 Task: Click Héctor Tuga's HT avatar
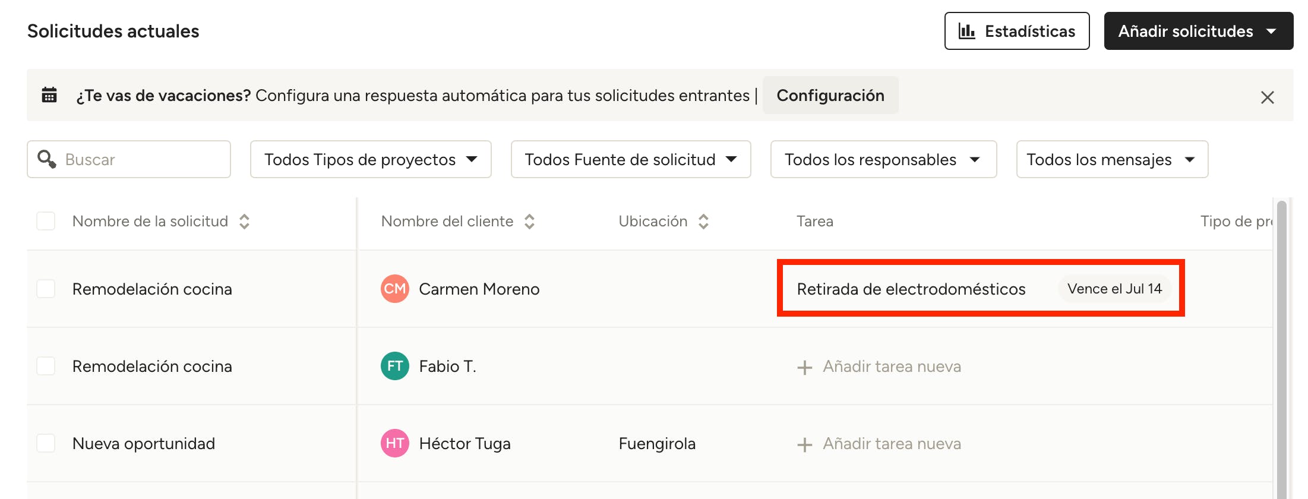pos(394,443)
